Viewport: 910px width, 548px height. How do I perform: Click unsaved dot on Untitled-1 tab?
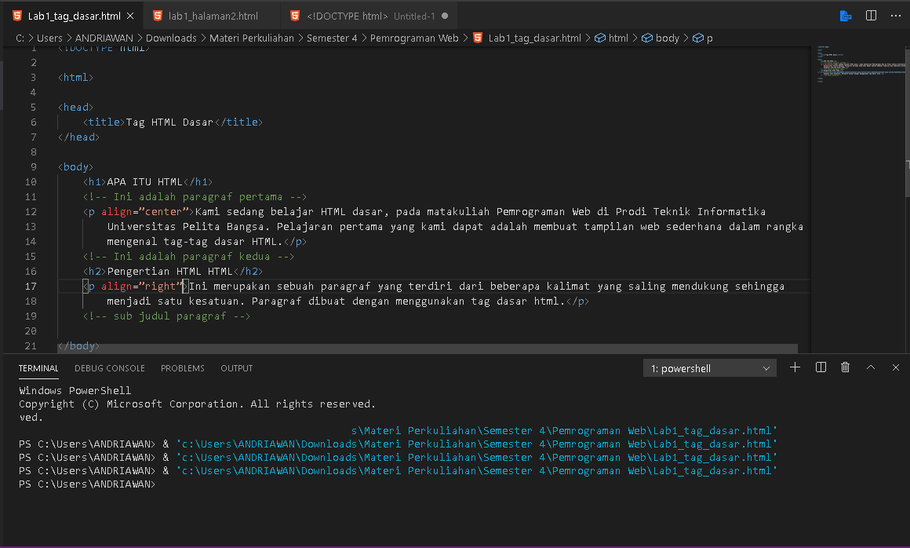445,16
